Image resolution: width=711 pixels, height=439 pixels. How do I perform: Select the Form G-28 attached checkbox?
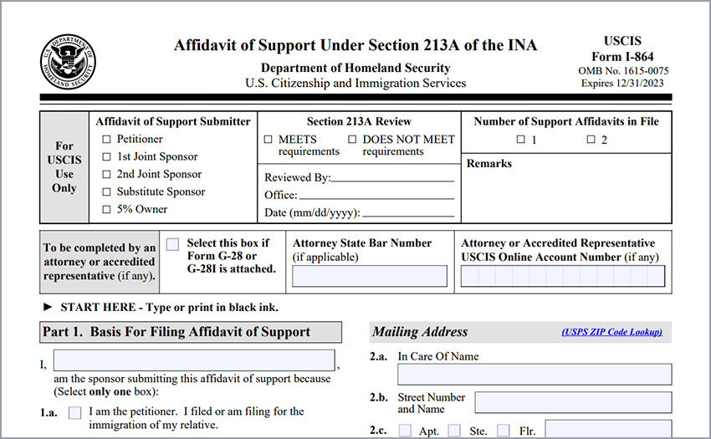[172, 244]
